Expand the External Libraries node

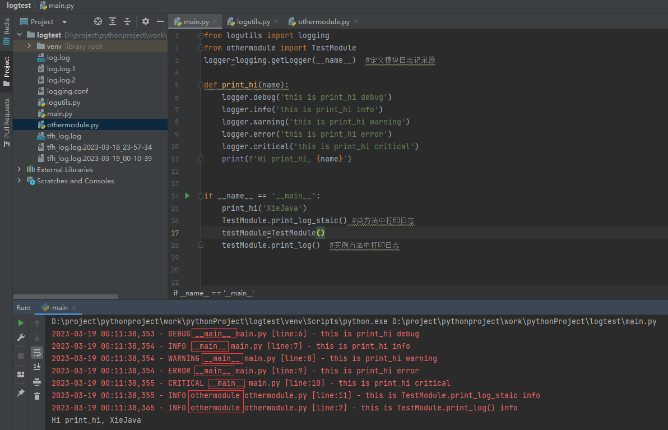20,169
